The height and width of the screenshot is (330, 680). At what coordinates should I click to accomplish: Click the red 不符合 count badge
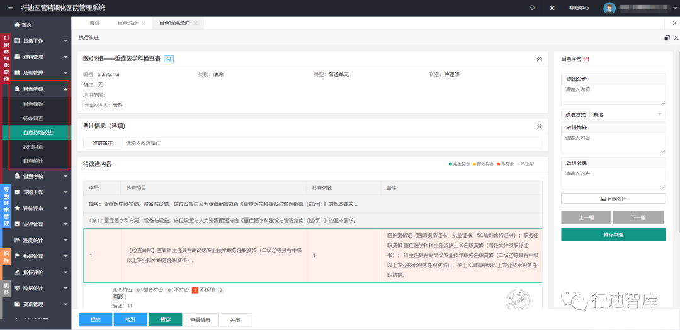(x=195, y=290)
